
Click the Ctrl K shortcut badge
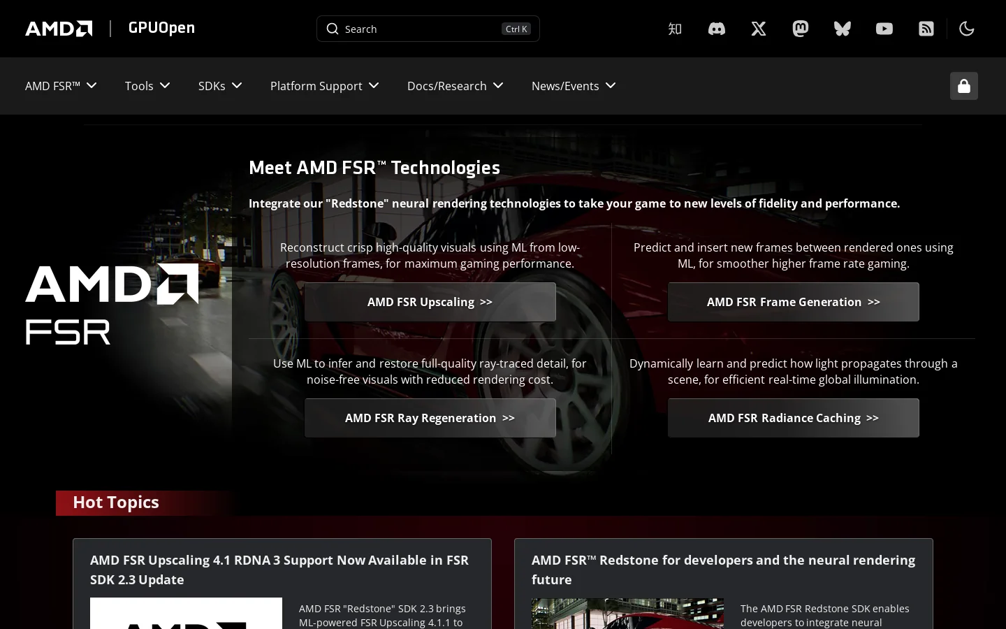(x=516, y=29)
